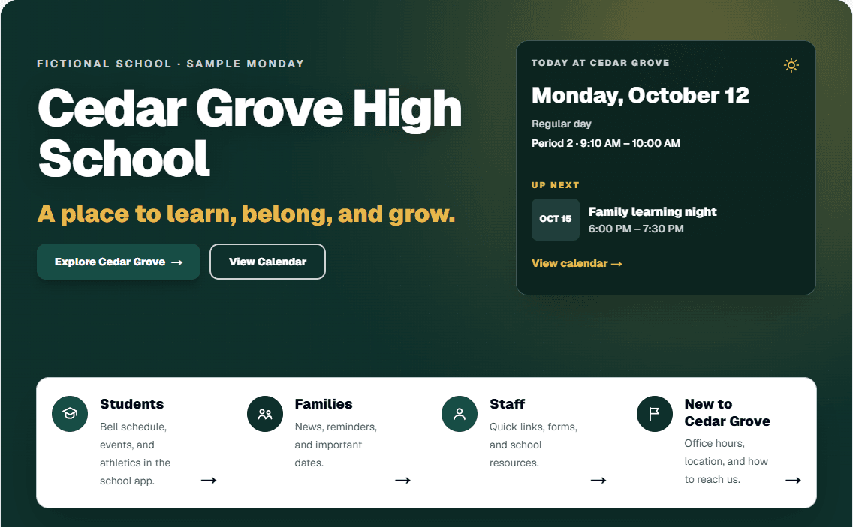Open the Students heading link
This screenshot has height=527, width=853.
131,403
